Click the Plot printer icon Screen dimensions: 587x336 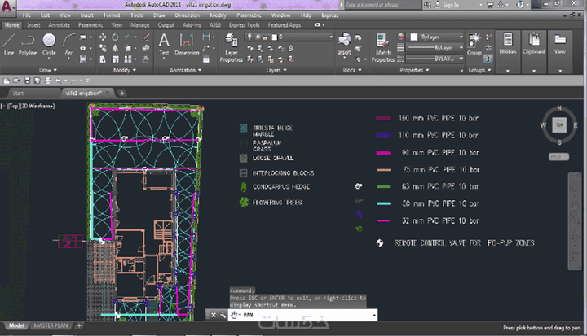tap(47, 81)
